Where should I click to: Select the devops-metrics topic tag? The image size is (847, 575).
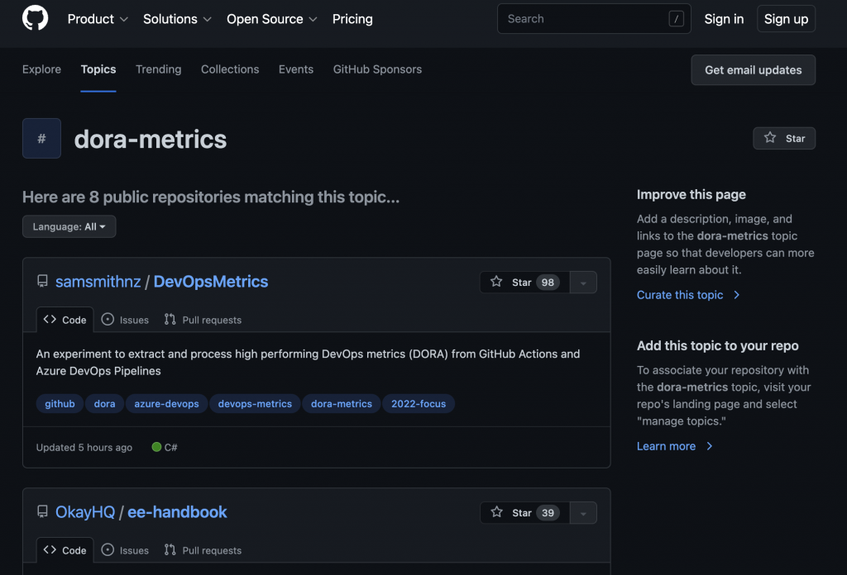tap(255, 403)
